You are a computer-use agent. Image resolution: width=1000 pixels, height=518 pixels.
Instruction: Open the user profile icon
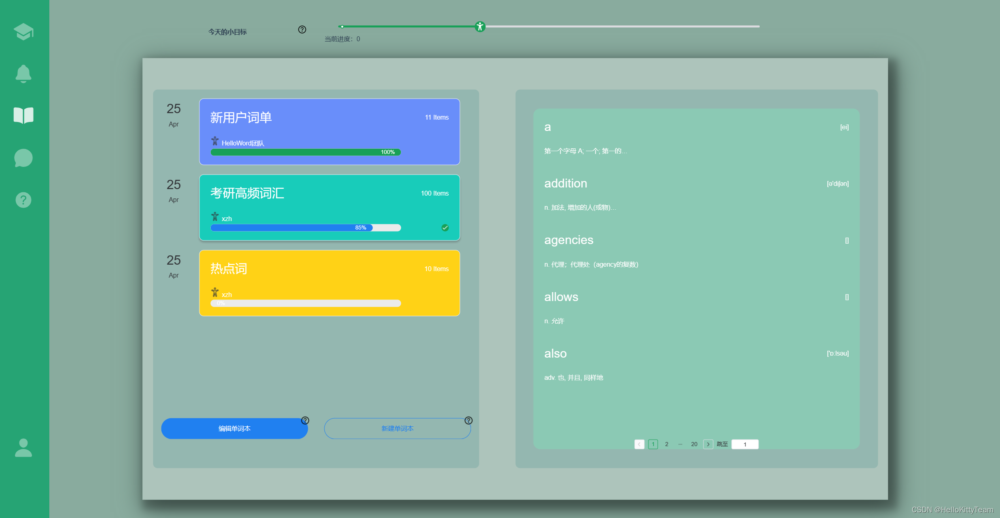click(23, 448)
